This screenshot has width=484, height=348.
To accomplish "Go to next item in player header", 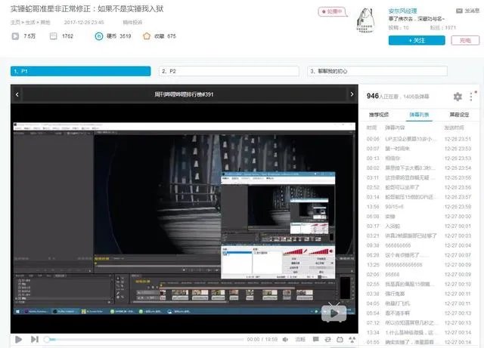I will pos(352,94).
